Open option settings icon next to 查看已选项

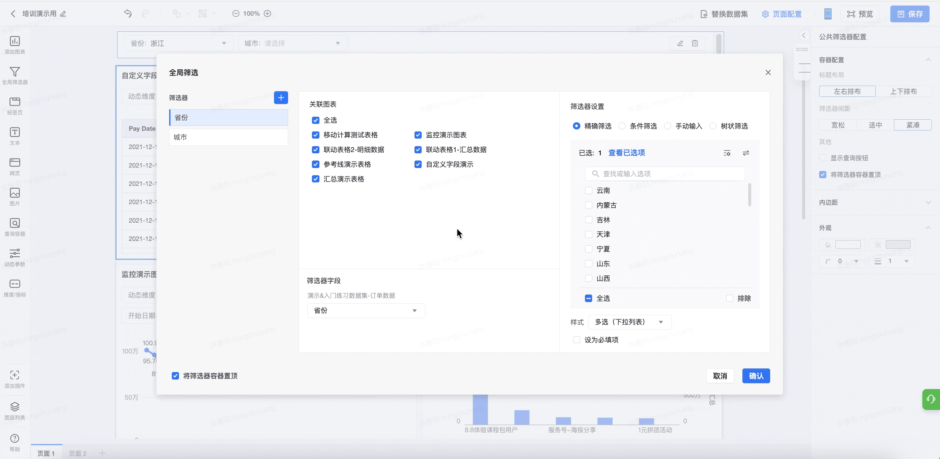click(x=727, y=153)
